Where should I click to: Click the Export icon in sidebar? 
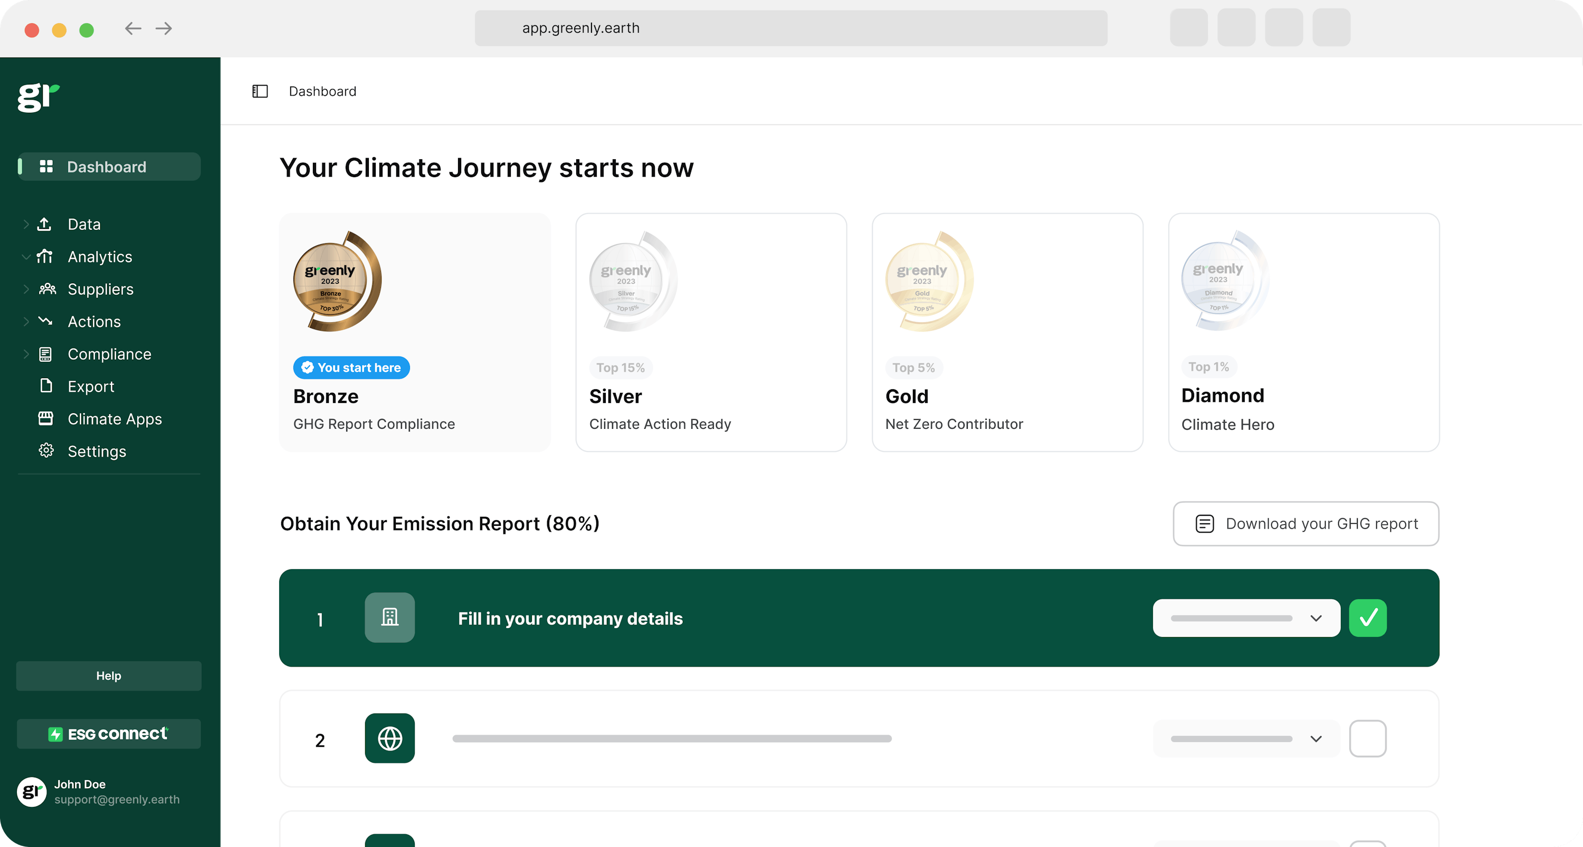[46, 387]
